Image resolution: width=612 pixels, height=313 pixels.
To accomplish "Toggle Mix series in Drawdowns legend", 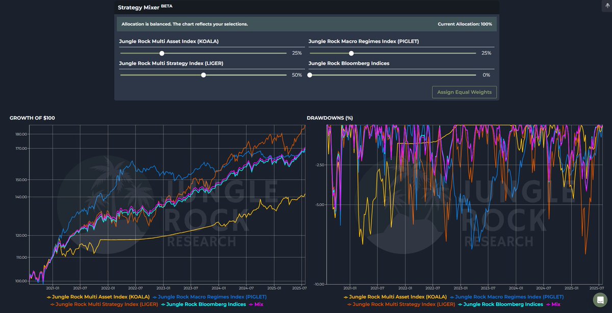I will [x=554, y=304].
